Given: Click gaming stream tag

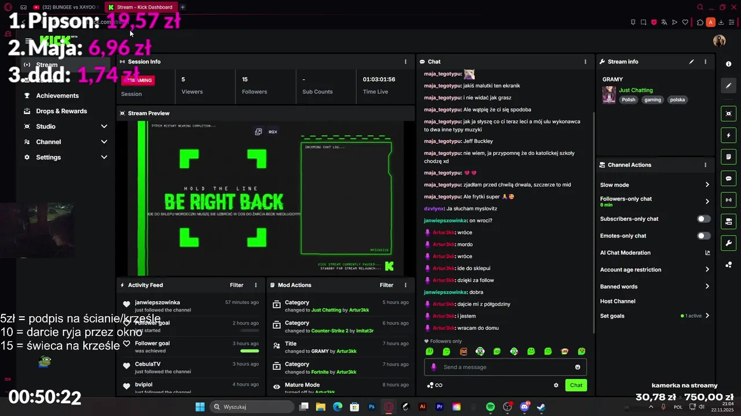Looking at the screenshot, I should [652, 99].
